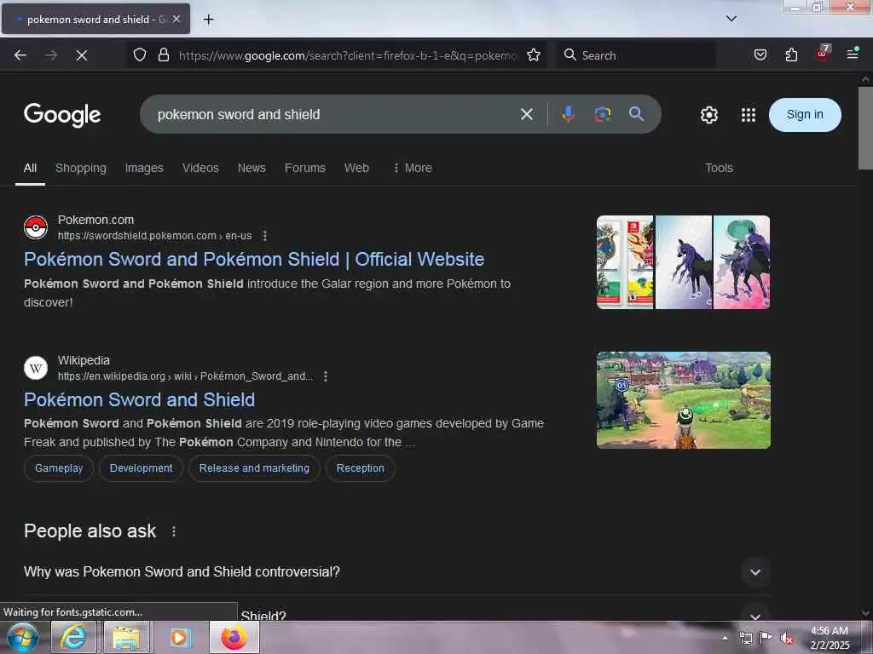Go to the Google logo homepage
Image resolution: width=873 pixels, height=654 pixels.
62,115
